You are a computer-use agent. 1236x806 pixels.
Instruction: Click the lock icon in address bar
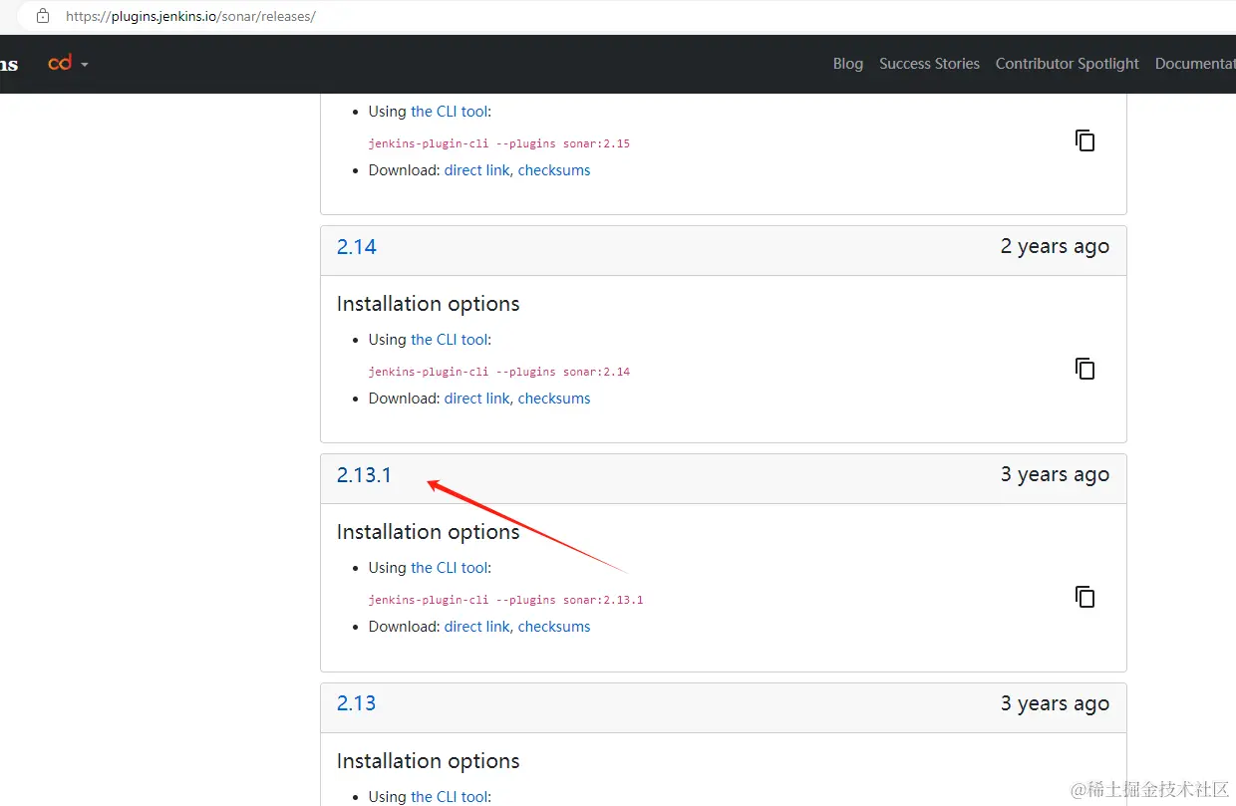pyautogui.click(x=43, y=16)
